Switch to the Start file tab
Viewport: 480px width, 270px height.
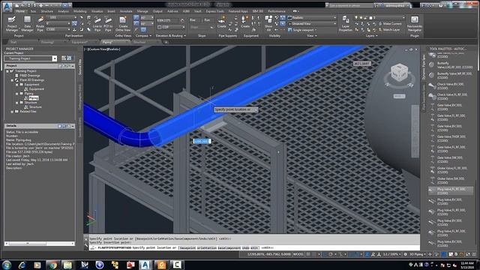point(13,42)
